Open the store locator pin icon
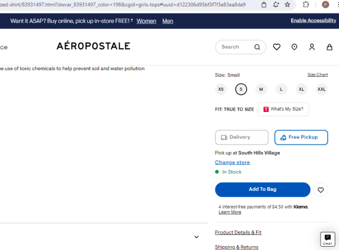The height and width of the screenshot is (251, 339). 294,47
